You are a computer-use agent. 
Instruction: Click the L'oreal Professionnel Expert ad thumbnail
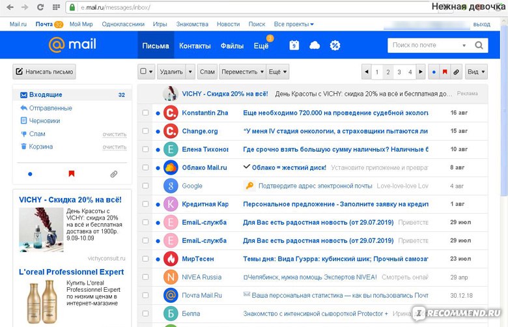pos(42,302)
